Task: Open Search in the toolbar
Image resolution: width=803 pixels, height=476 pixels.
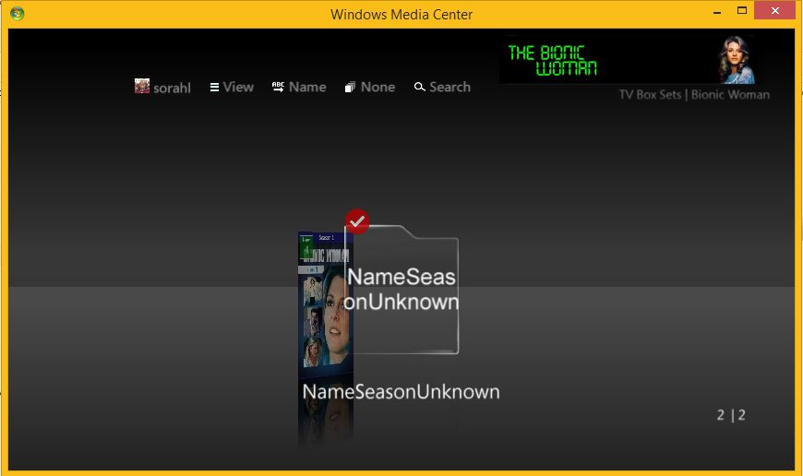Action: tap(442, 87)
